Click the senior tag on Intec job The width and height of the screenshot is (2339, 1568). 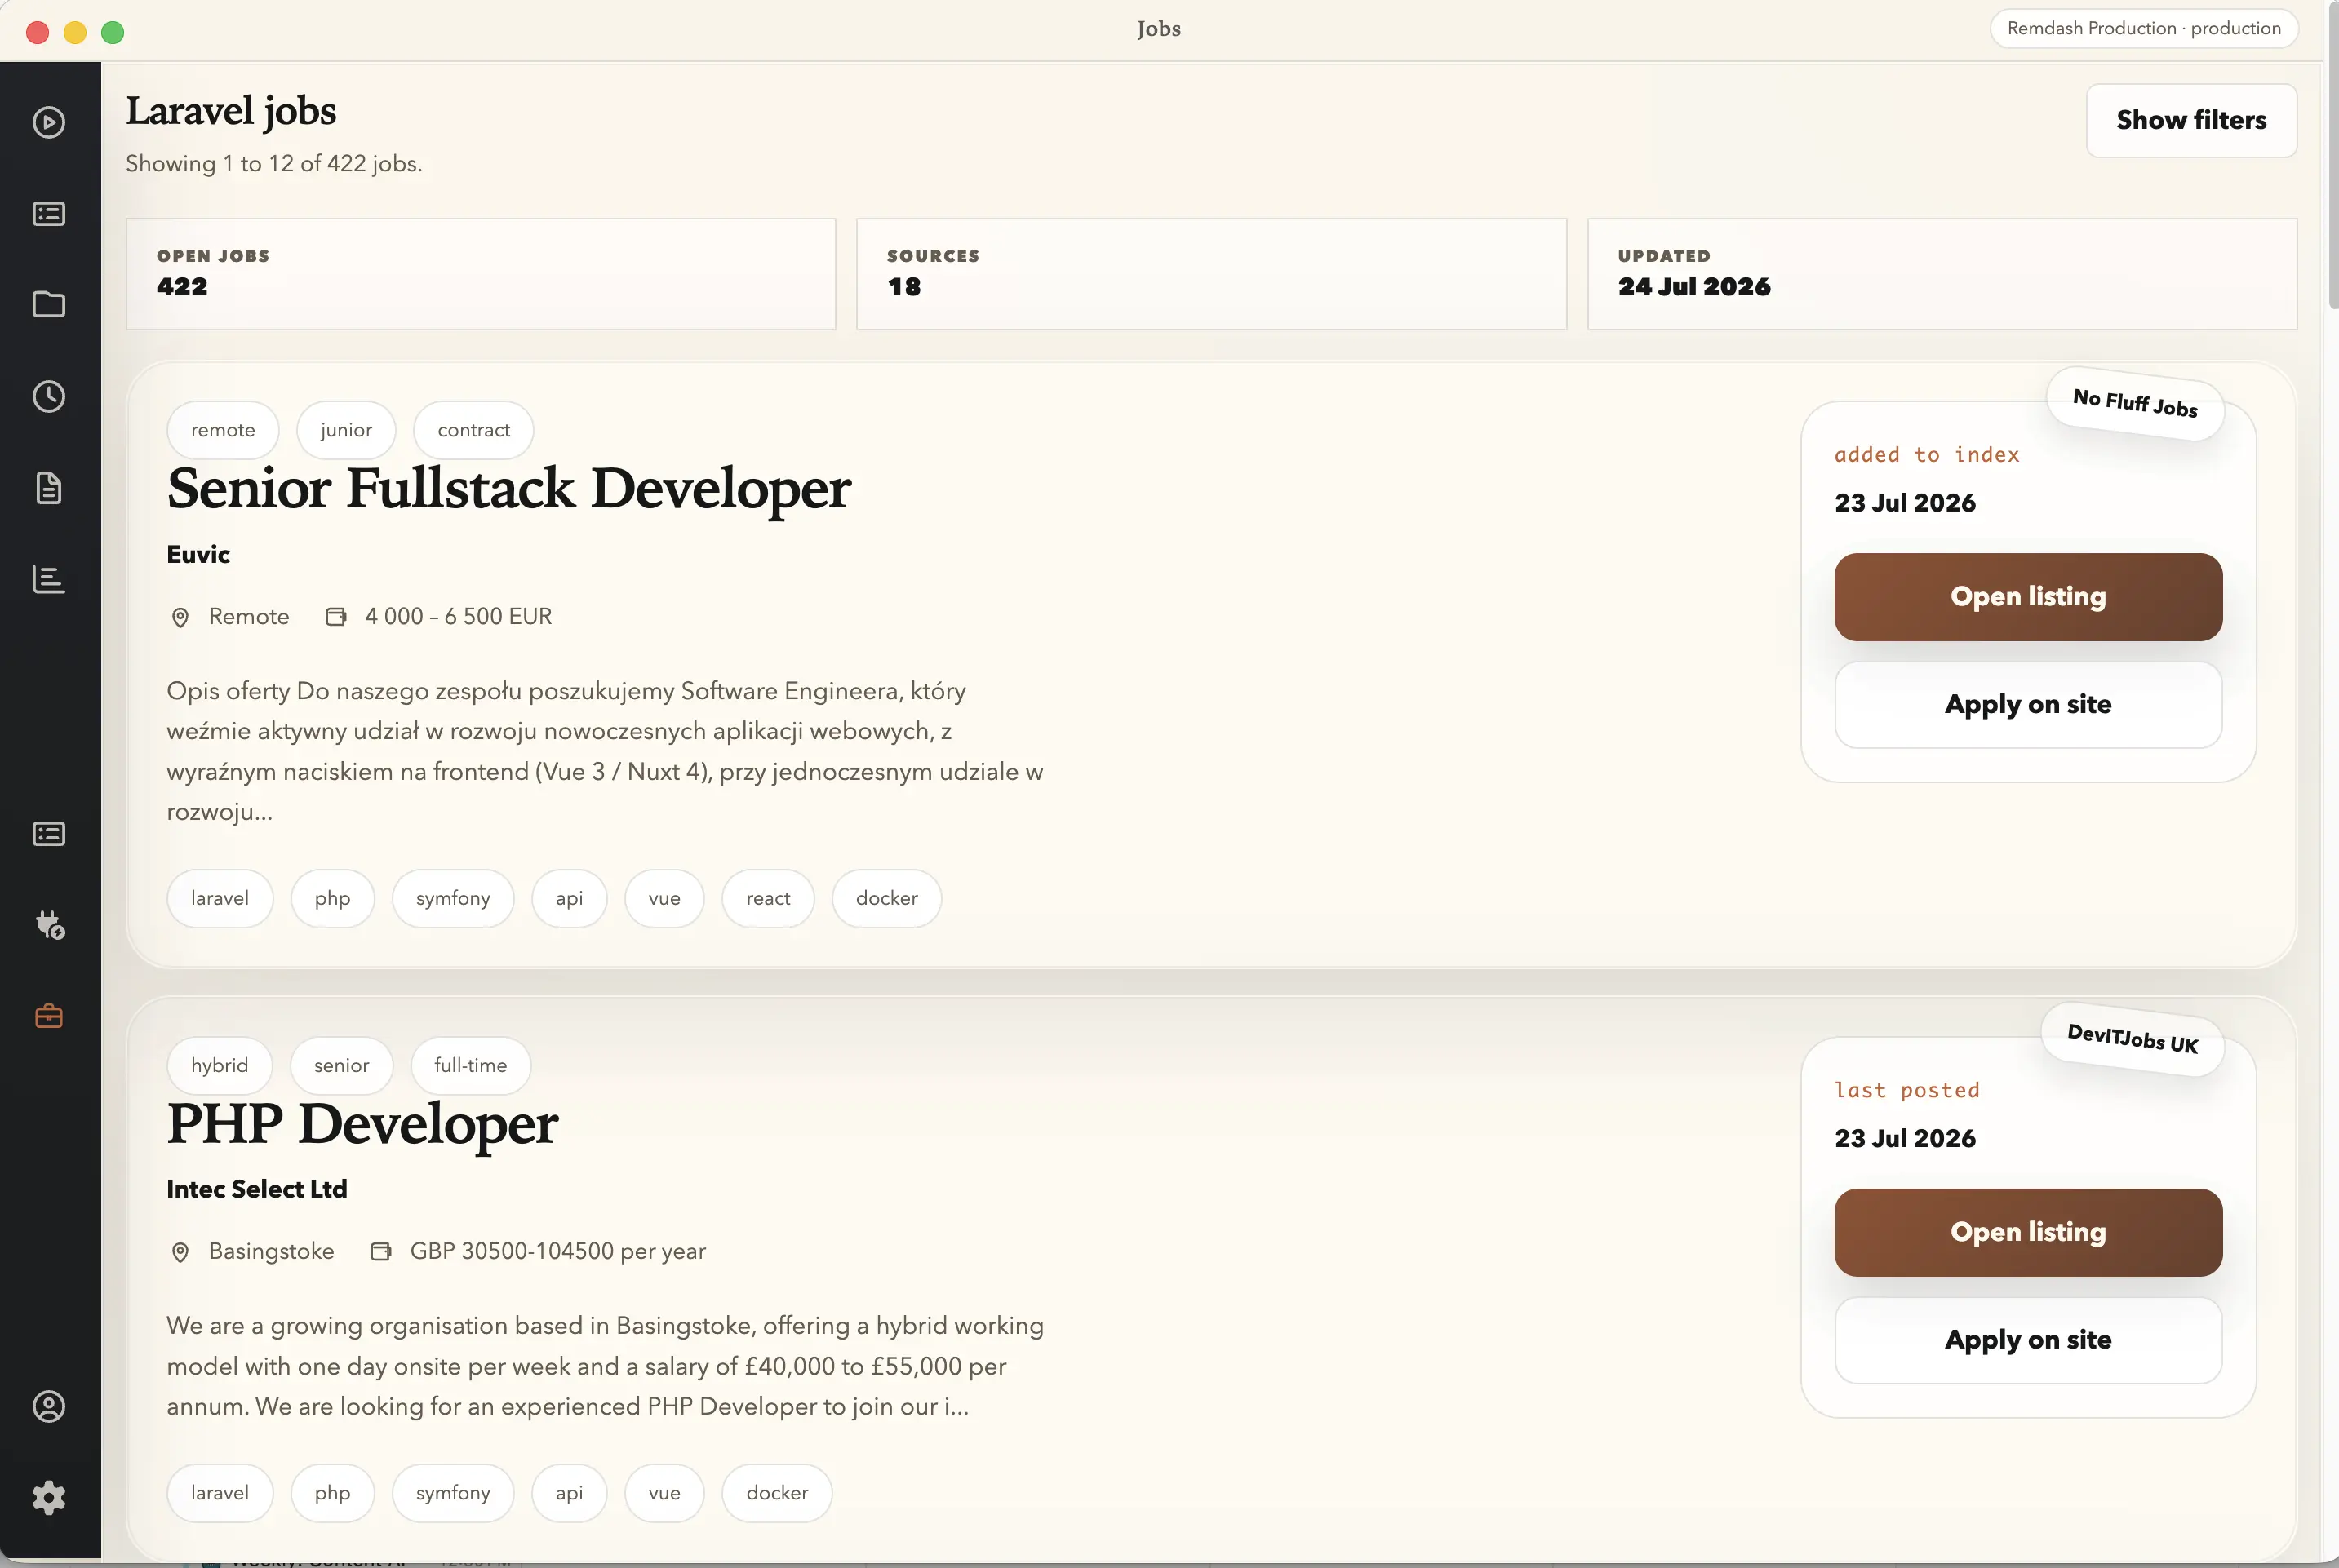(x=341, y=1065)
